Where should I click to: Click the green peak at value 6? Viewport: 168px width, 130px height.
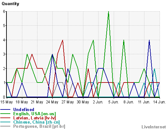109,12
